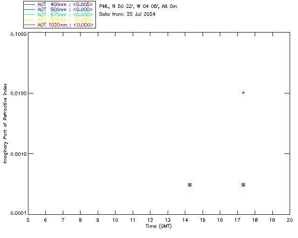Click the 'AOT 675nm : <0.000>' legend entry
The height and width of the screenshot is (238, 298).
coord(59,14)
